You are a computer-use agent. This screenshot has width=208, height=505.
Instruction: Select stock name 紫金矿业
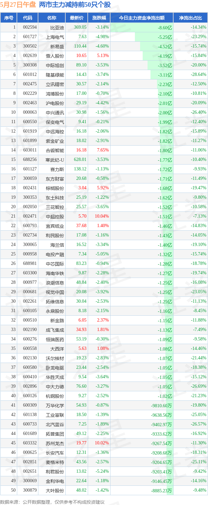(x=55, y=141)
